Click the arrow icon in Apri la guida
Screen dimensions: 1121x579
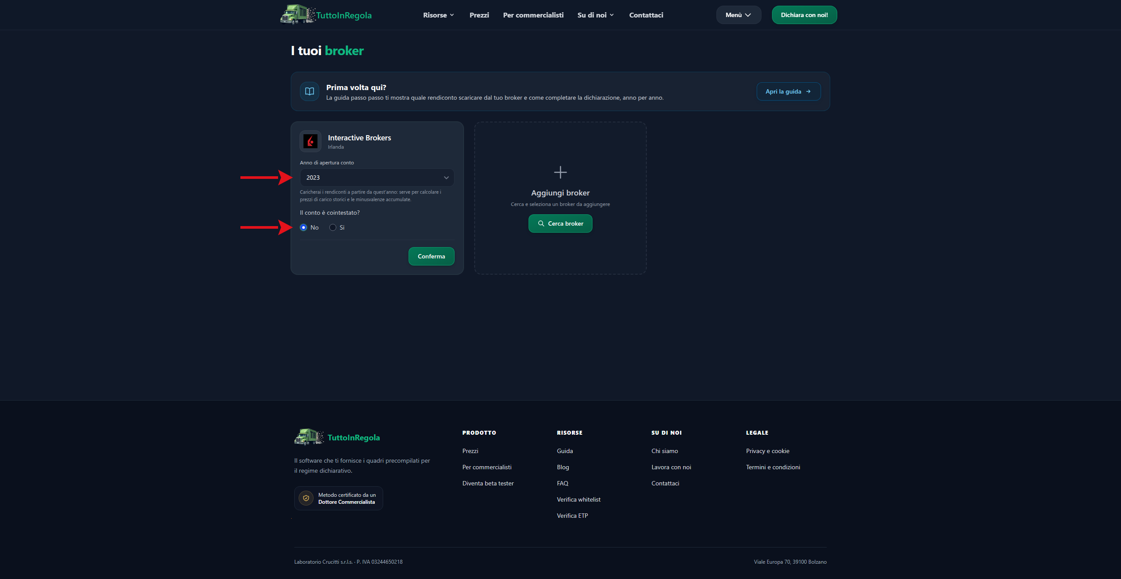pyautogui.click(x=808, y=91)
